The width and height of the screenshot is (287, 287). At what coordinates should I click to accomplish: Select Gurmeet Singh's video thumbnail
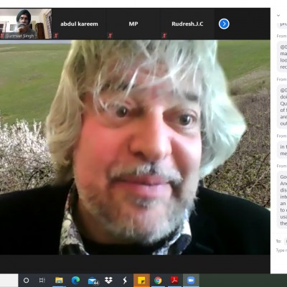[26, 24]
